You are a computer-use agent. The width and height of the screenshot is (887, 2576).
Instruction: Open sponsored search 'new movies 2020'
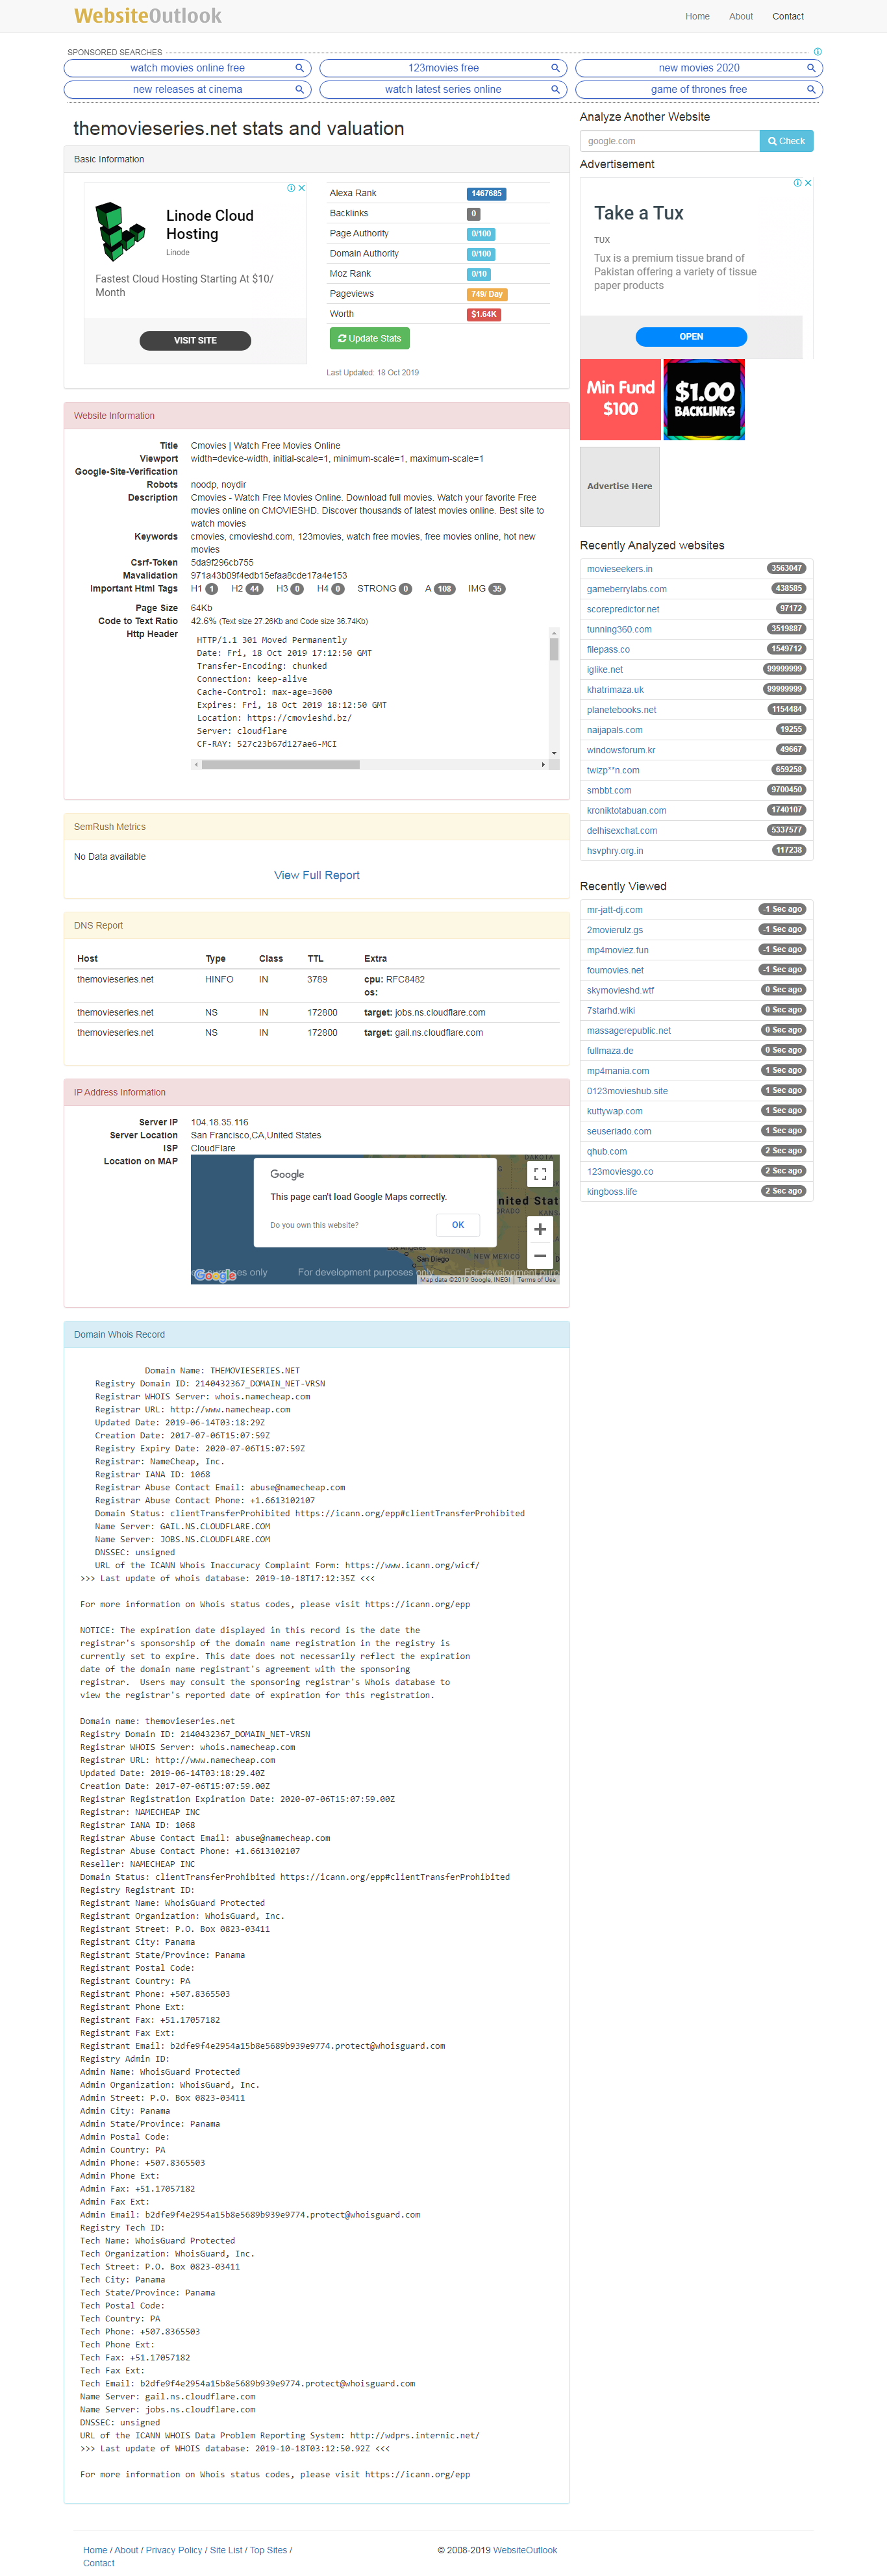699,68
